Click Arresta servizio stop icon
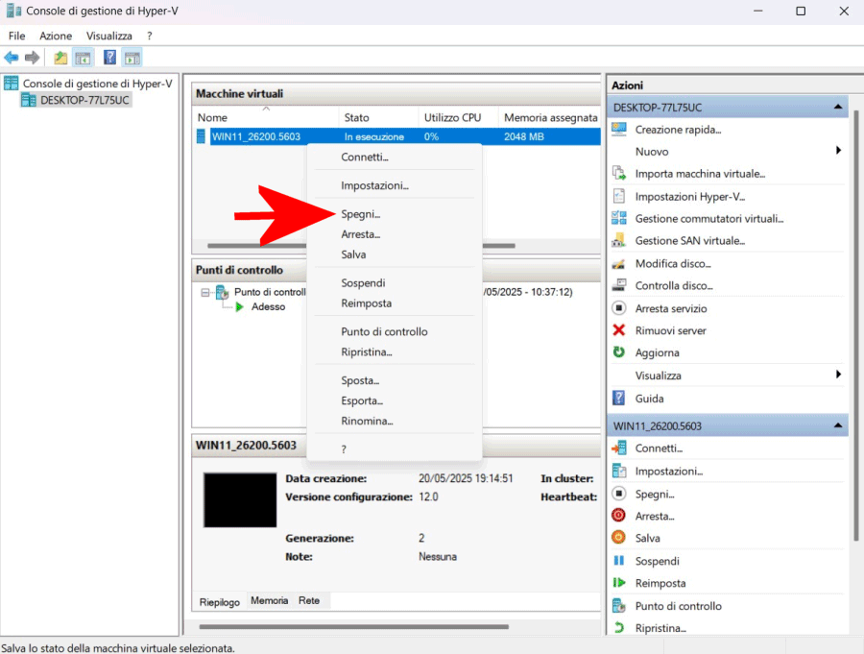 (x=619, y=307)
